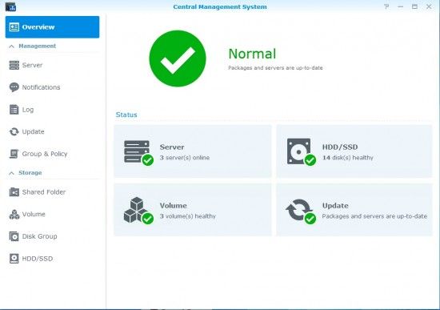Click the Server heading in the Status card
Screen dimensions: 440x310
tap(172, 147)
